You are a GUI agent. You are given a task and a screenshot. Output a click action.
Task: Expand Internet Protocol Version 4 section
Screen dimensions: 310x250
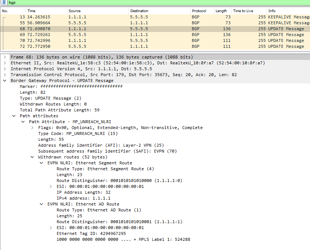pos(4,69)
